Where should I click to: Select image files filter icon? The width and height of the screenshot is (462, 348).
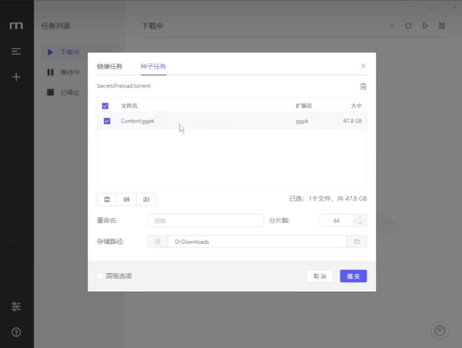(x=146, y=199)
